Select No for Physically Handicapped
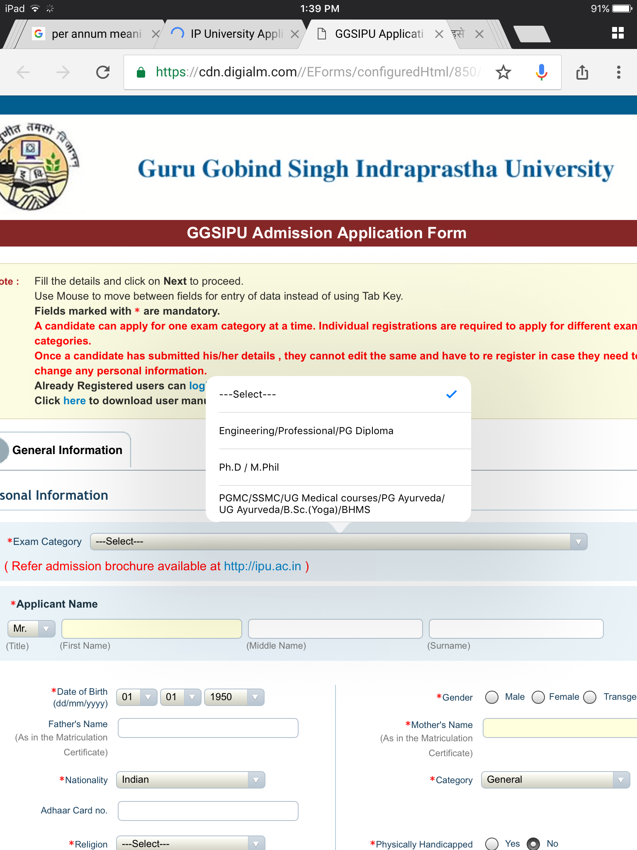The height and width of the screenshot is (850, 637). point(533,844)
